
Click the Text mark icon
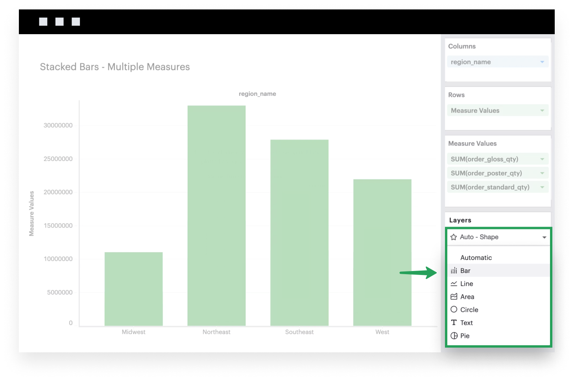pyautogui.click(x=454, y=322)
